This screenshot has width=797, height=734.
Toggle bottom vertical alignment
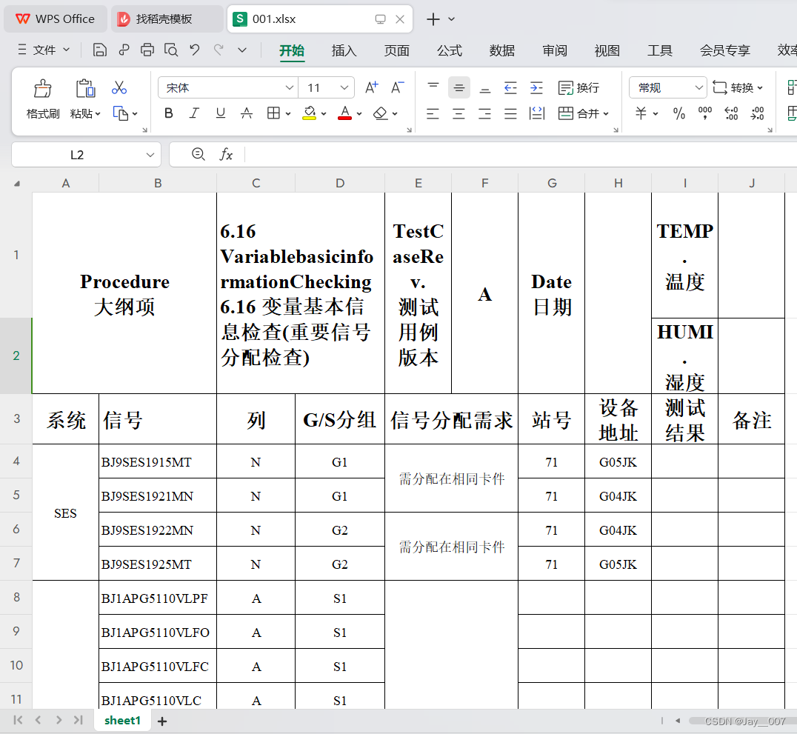485,88
